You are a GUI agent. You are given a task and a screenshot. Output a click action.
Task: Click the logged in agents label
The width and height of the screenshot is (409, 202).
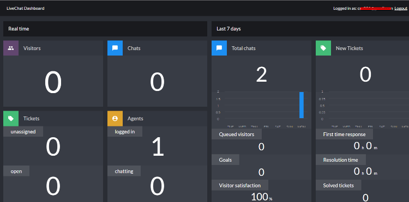125,131
